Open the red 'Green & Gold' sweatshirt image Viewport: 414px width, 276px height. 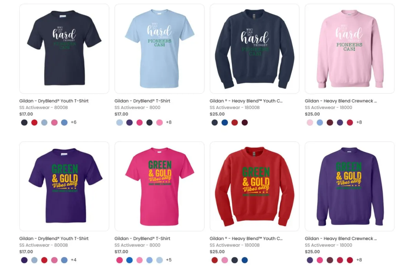(255, 186)
